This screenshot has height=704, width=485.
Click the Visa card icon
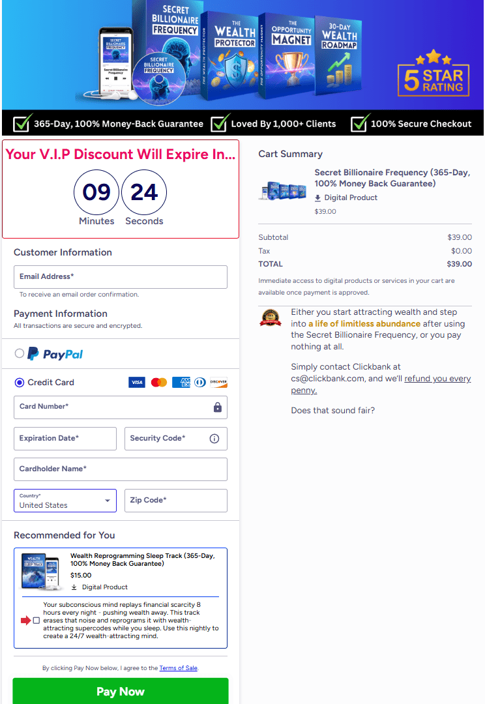point(136,383)
